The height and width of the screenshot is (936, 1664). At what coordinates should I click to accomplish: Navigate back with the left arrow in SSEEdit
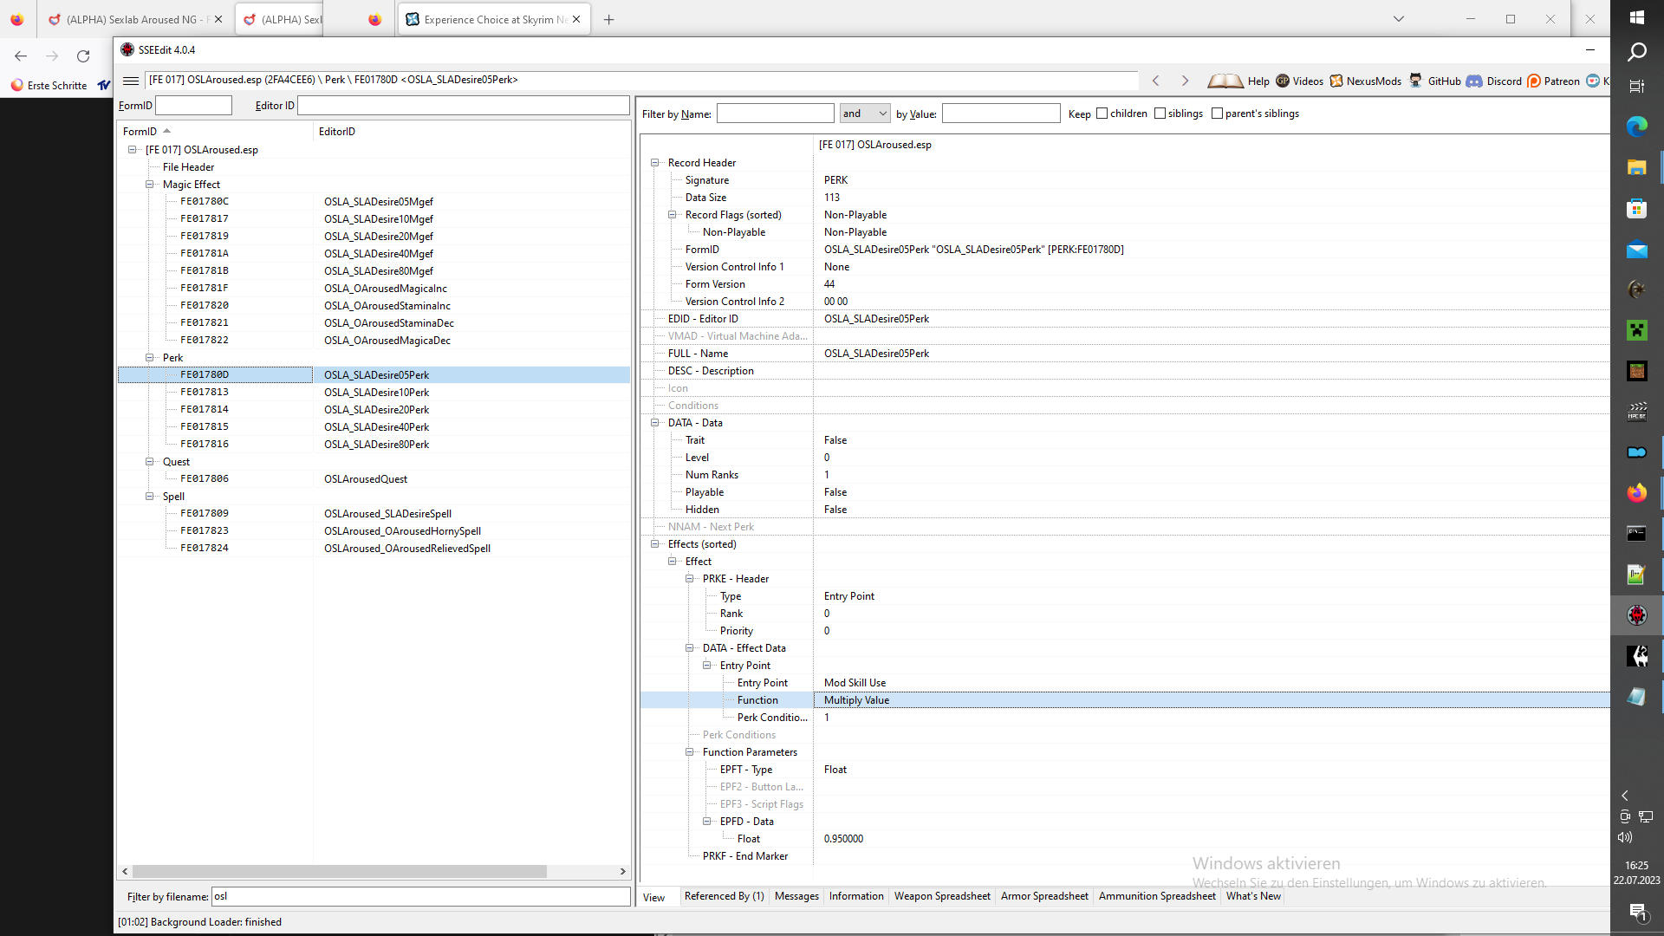tap(1155, 81)
